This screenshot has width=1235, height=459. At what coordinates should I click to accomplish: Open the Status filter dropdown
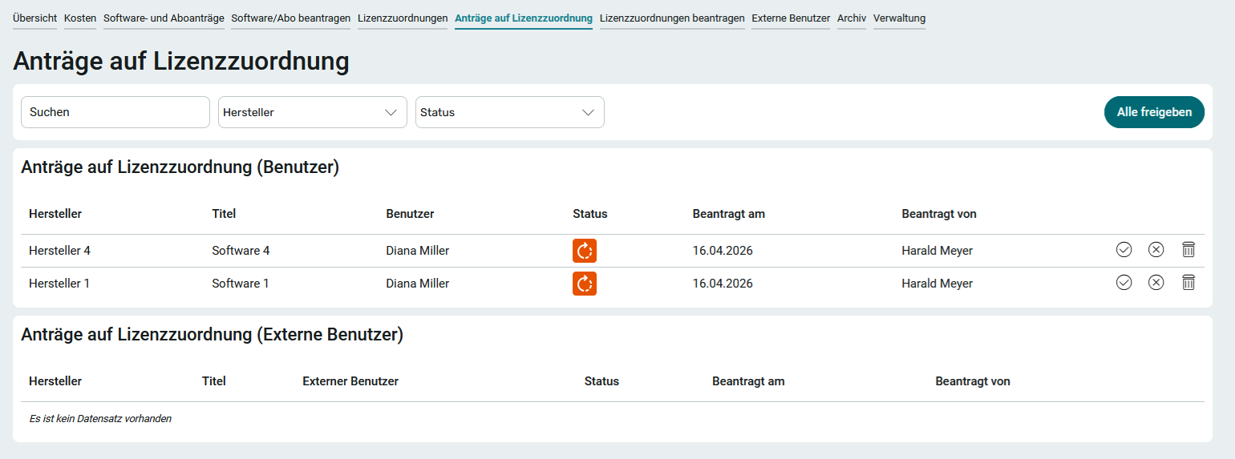tap(509, 112)
